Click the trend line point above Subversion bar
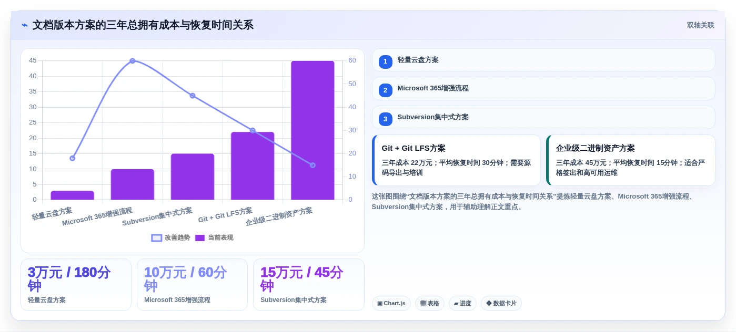 [x=193, y=96]
